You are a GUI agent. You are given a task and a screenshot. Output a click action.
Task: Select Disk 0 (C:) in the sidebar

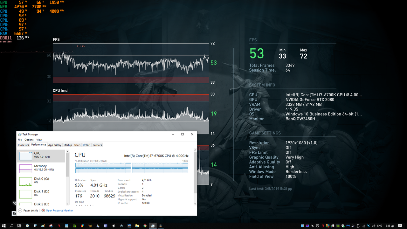[41, 181]
